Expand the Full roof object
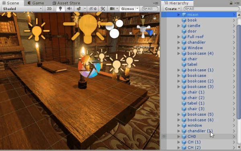Screen dimensions: 241x151 (178, 36)
